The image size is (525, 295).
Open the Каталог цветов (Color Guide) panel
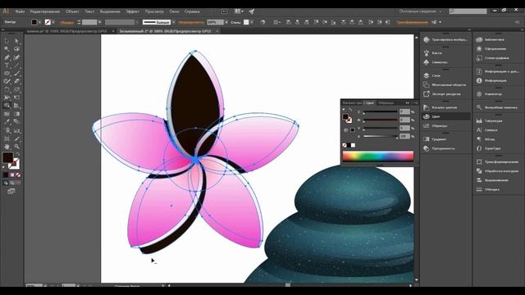pos(445,107)
